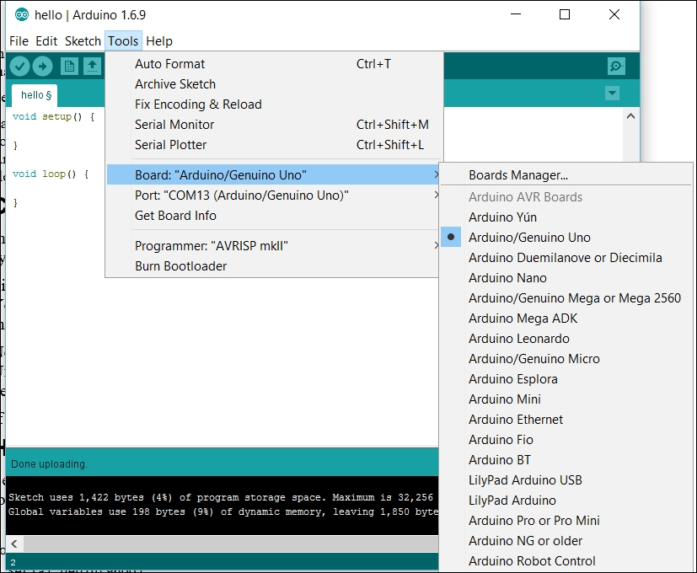The width and height of the screenshot is (697, 573).
Task: Select Arduino Mini board
Action: 566,399
